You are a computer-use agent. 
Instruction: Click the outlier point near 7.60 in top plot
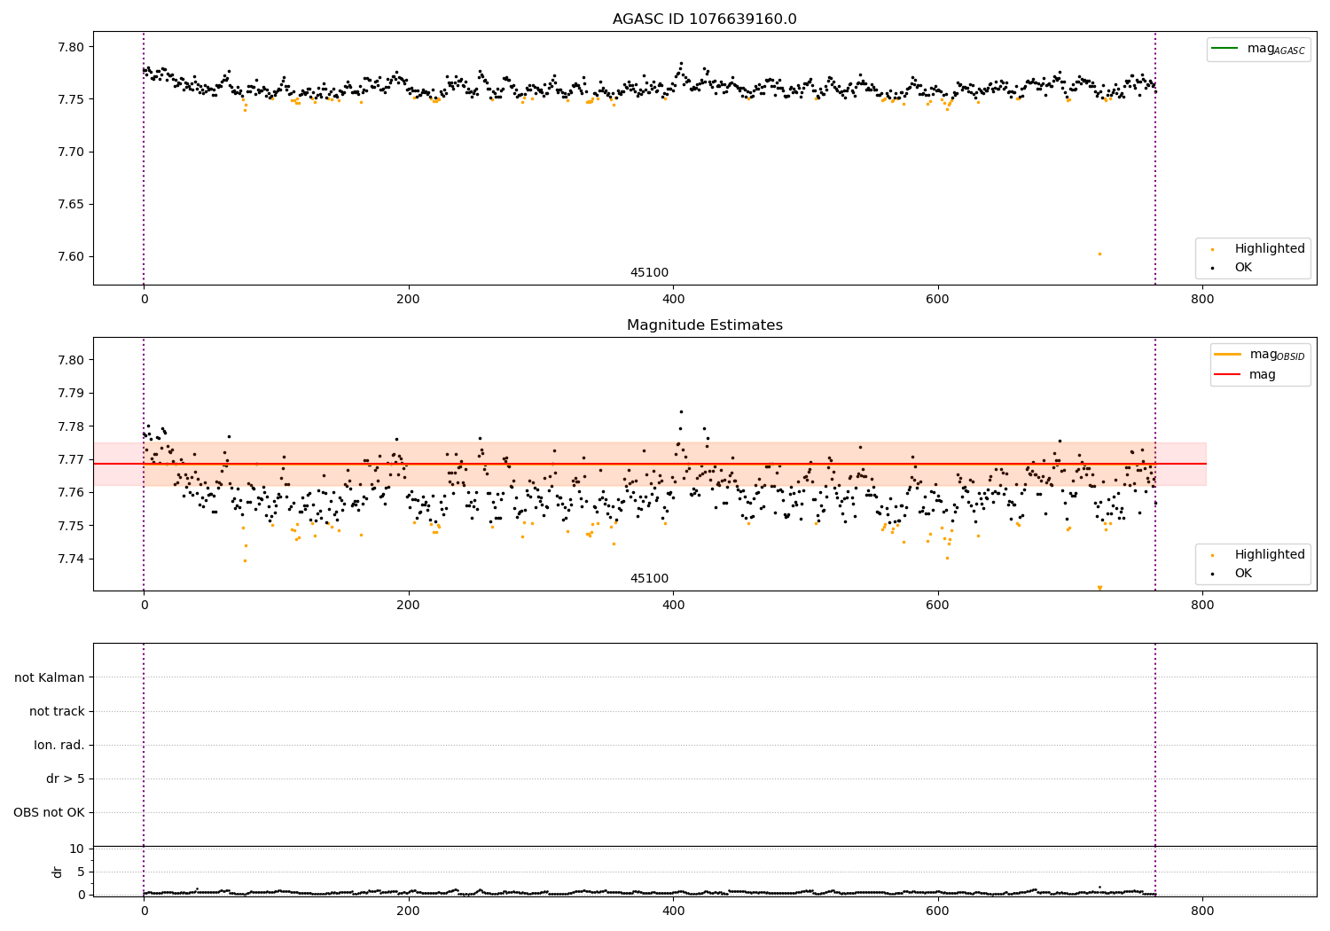[1099, 254]
